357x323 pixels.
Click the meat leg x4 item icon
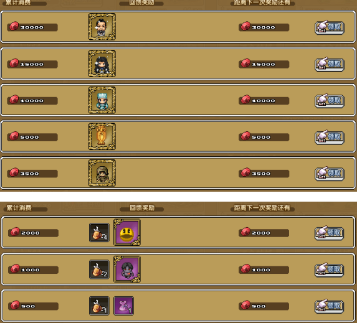(99, 233)
